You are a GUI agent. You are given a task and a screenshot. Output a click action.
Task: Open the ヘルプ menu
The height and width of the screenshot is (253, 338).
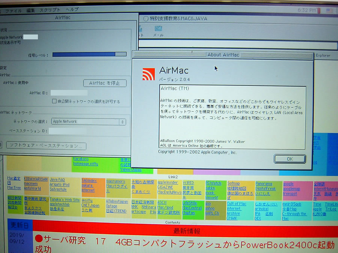point(72,9)
